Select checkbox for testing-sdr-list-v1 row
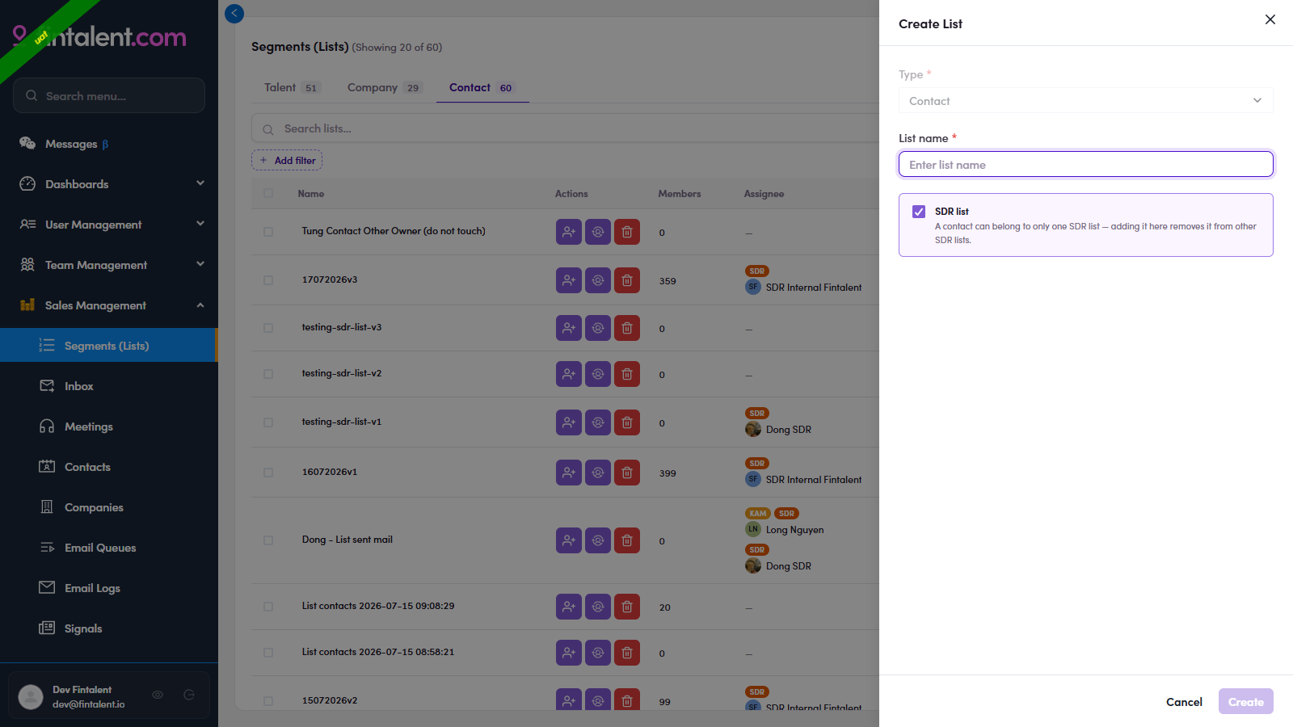1293x727 pixels. coord(268,422)
